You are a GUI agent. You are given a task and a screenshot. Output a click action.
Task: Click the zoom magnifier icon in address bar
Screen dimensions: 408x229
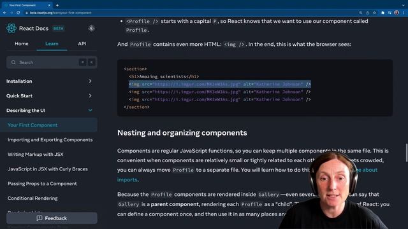click(361, 13)
